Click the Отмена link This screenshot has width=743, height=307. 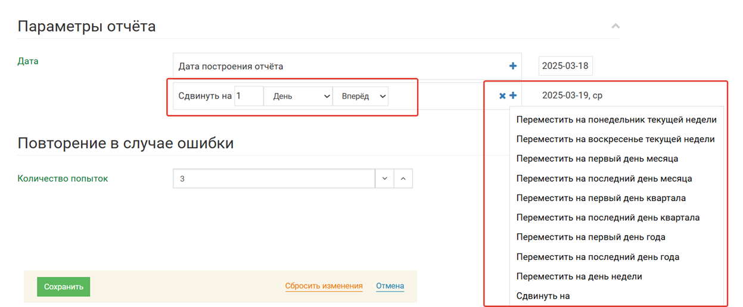390,286
